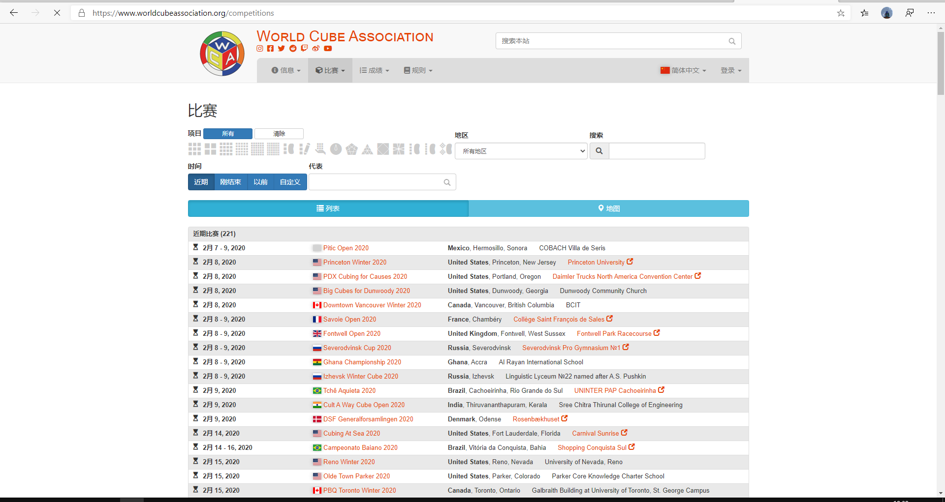Filter by Megaminx event icon
The image size is (945, 502).
pyautogui.click(x=352, y=149)
